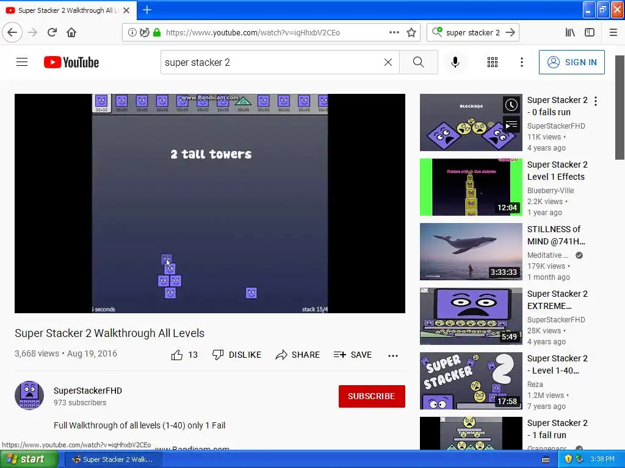Click the security shield tray icon
The height and width of the screenshot is (468, 625).
[568, 459]
